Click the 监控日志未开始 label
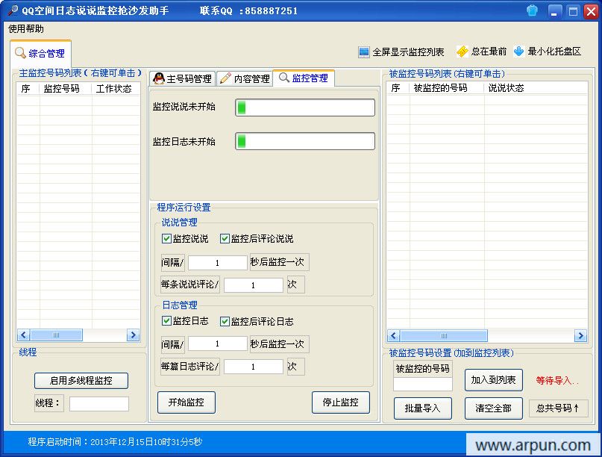 [184, 141]
